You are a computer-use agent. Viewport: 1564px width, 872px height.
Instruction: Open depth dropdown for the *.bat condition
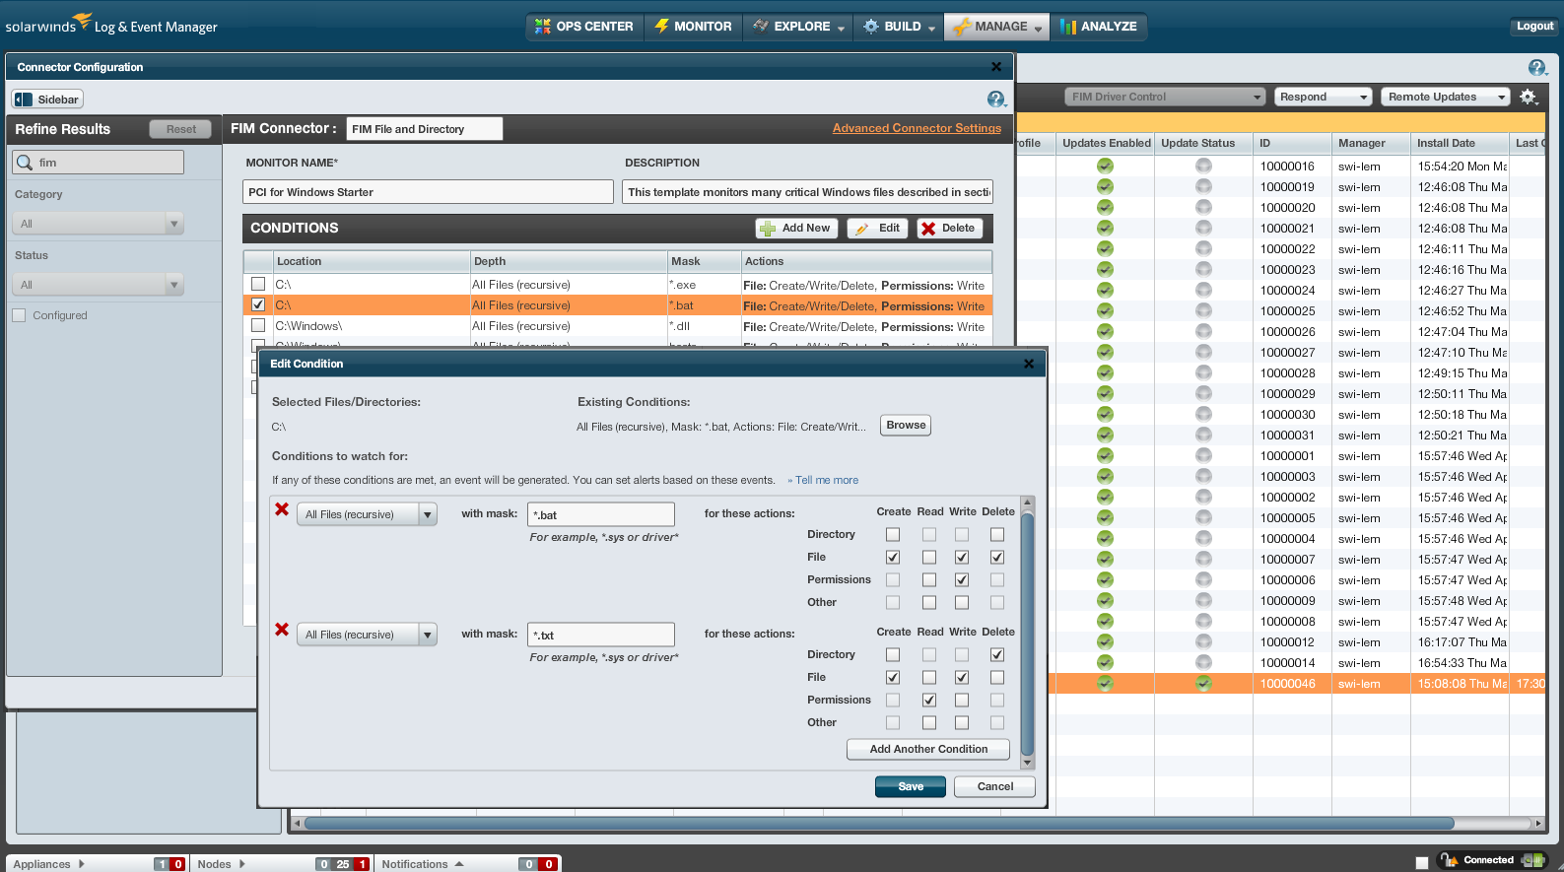367,514
